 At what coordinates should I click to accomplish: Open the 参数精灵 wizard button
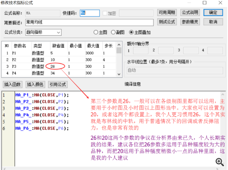coord(190,22)
